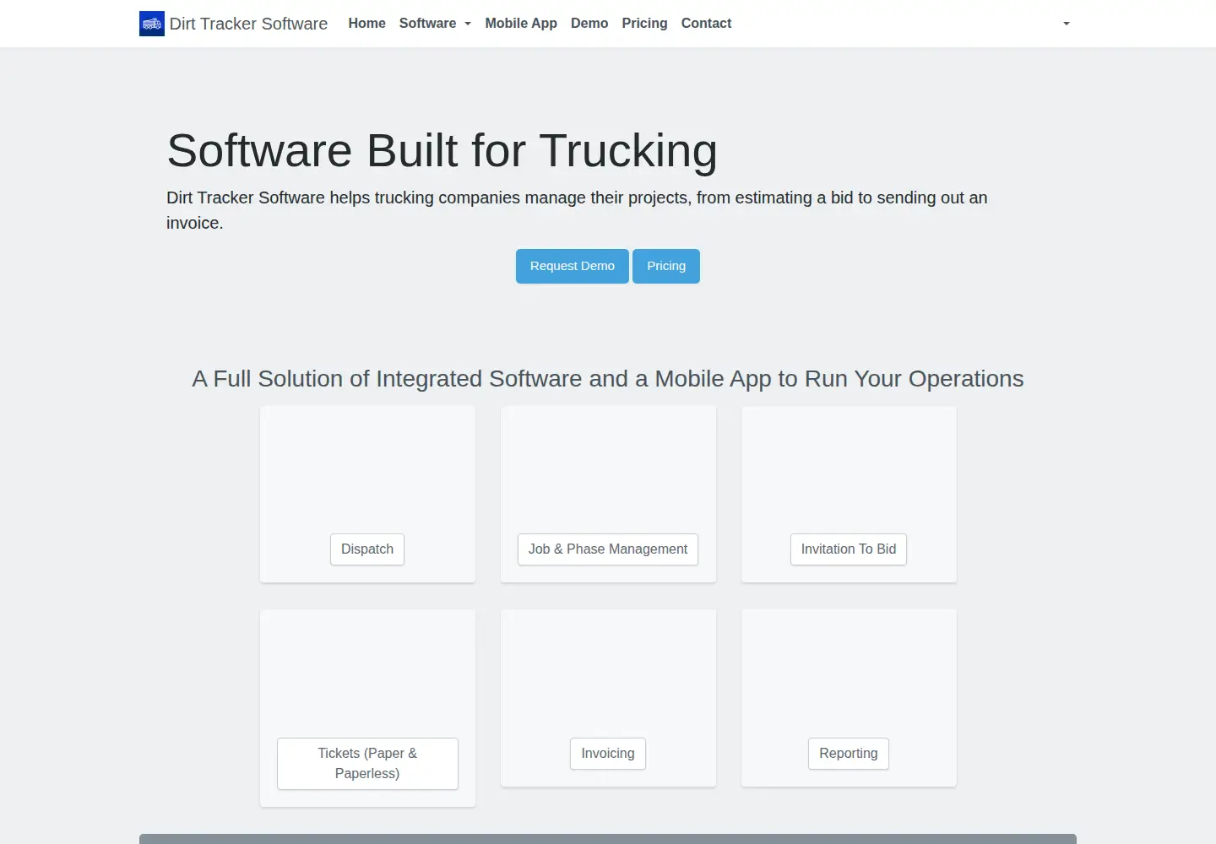Select Demo in the navigation bar
Image resolution: width=1216 pixels, height=844 pixels.
[589, 24]
